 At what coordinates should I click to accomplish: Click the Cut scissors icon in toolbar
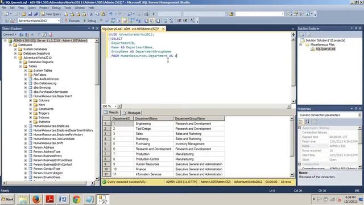point(91,14)
